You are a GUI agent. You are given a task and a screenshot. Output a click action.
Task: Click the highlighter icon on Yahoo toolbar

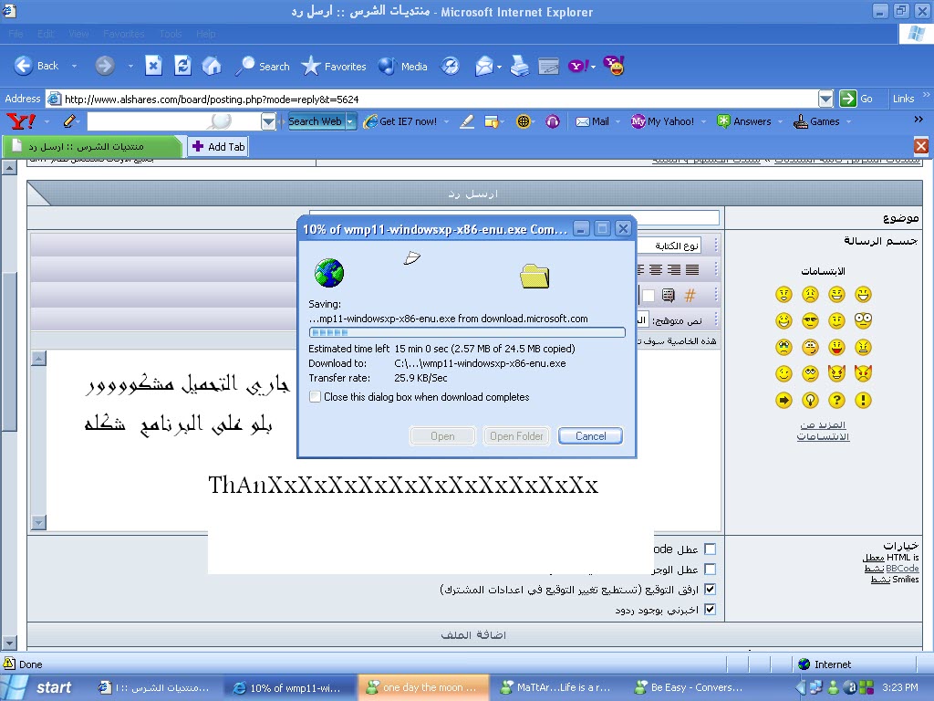coord(467,121)
